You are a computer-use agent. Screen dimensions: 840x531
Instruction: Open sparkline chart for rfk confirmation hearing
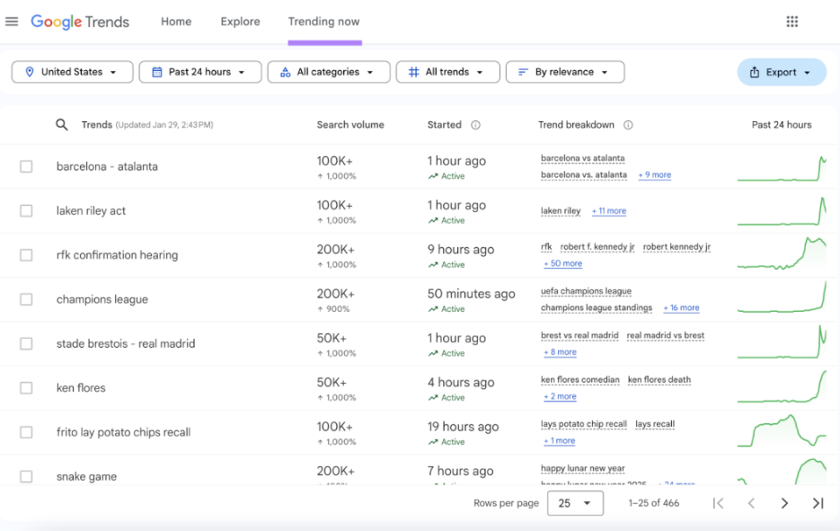[x=782, y=252]
